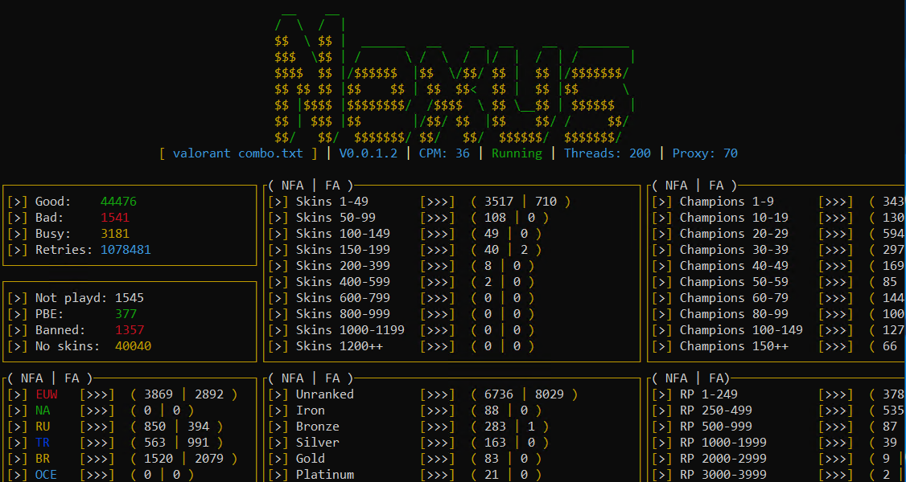This screenshot has width=906, height=482.
Task: Select the 'Skins 600-799' row label
Action: tap(344, 298)
